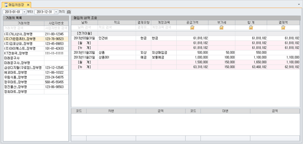Sort by 결제액 column header
Viewport: 303px width, 144px height.
pyautogui.click(x=283, y=23)
